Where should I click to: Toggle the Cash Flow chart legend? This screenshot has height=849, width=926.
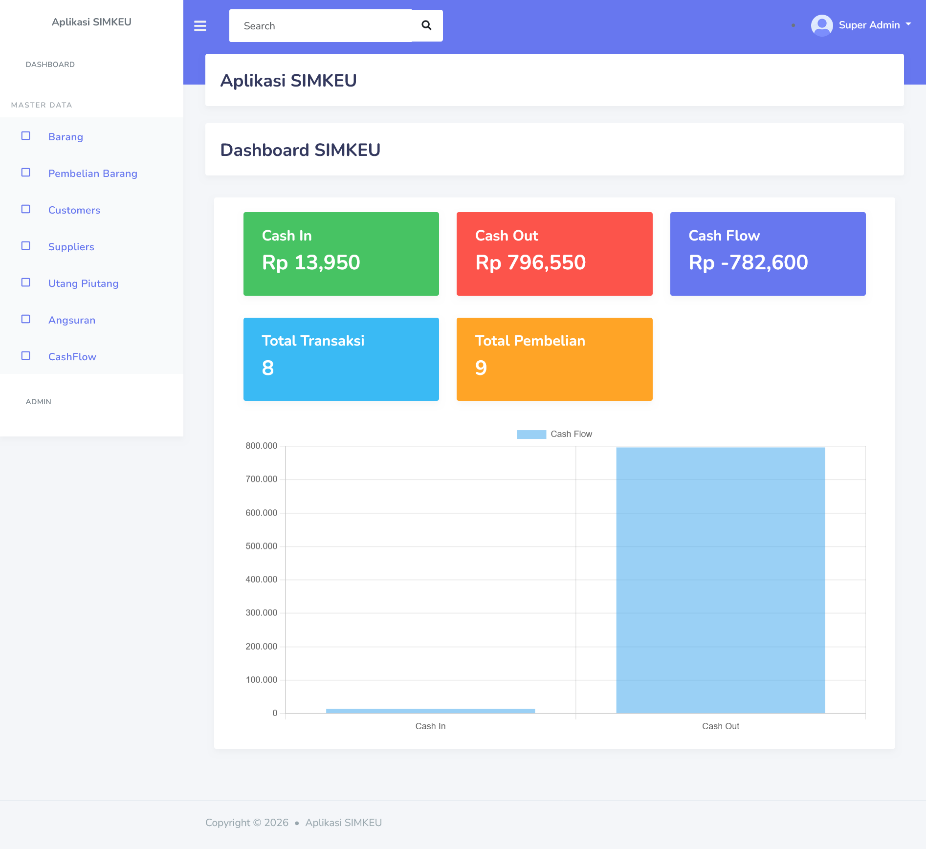pyautogui.click(x=554, y=434)
